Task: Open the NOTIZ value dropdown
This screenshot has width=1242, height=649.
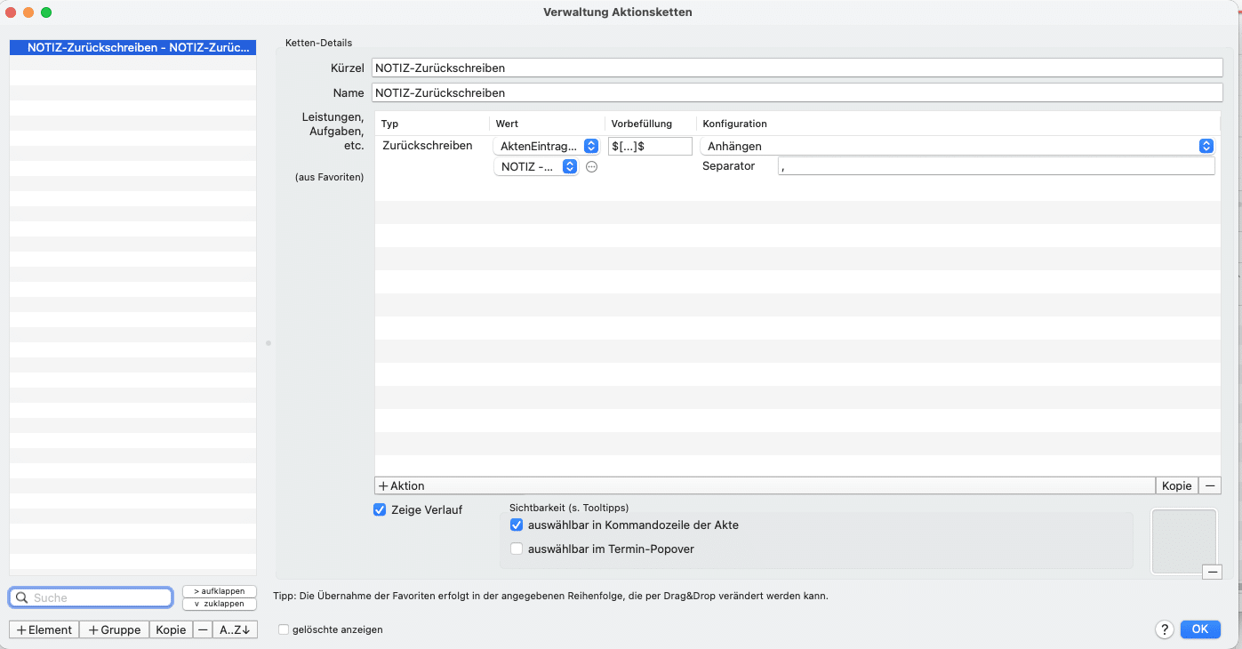Action: (x=536, y=167)
